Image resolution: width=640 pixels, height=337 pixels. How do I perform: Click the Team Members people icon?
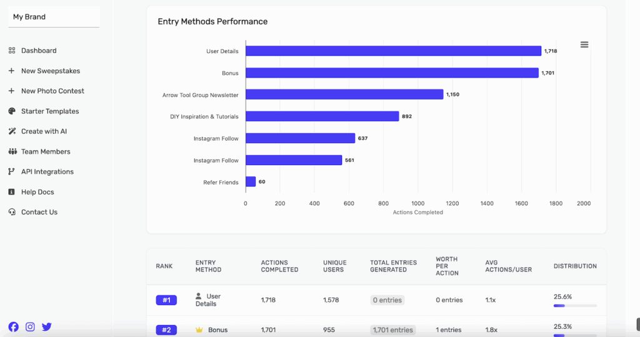12,152
